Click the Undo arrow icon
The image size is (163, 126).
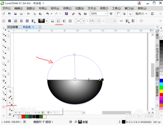48,14
